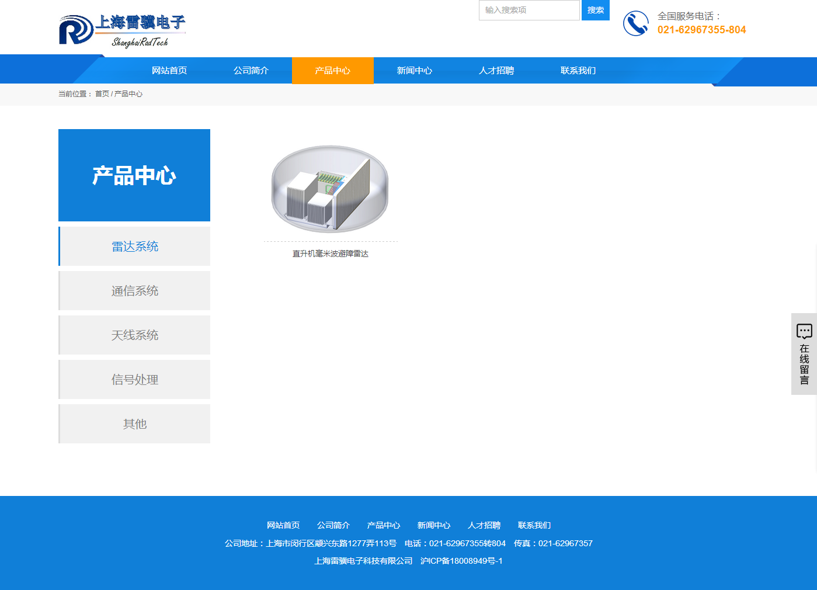This screenshot has height=590, width=817.
Task: Select 通信系统 sidebar category
Action: pyautogui.click(x=134, y=291)
